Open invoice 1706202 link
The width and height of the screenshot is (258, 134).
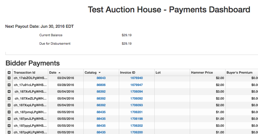136,126
